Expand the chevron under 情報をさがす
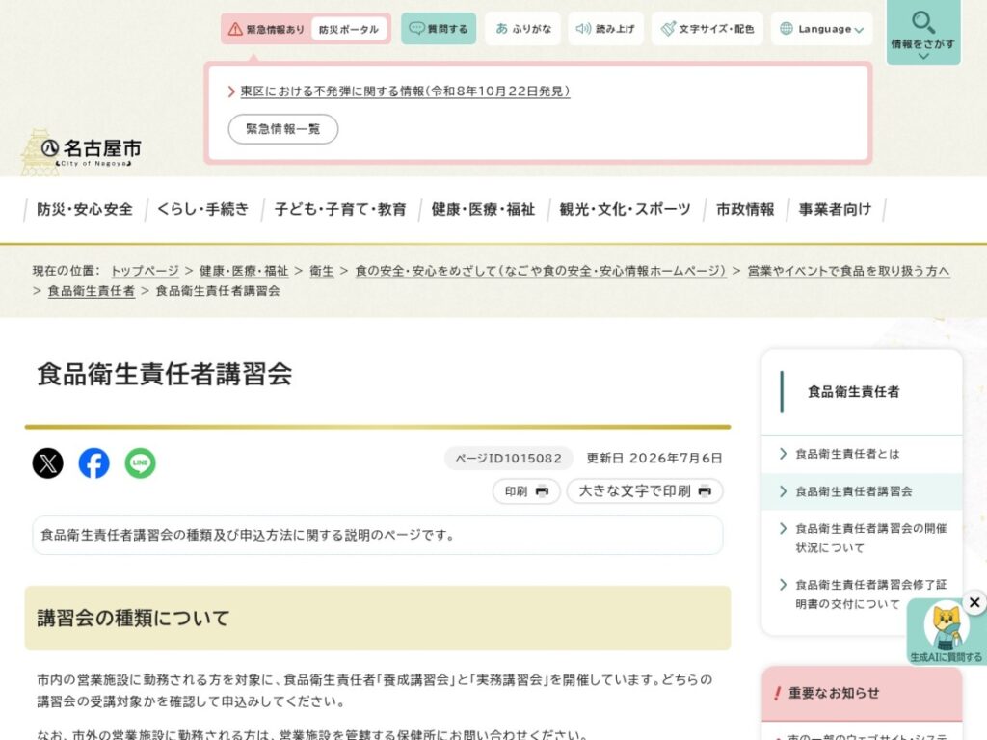The width and height of the screenshot is (987, 740). pyautogui.click(x=923, y=56)
